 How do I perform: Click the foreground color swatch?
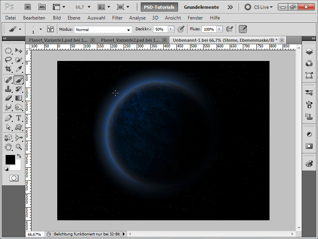(10, 160)
